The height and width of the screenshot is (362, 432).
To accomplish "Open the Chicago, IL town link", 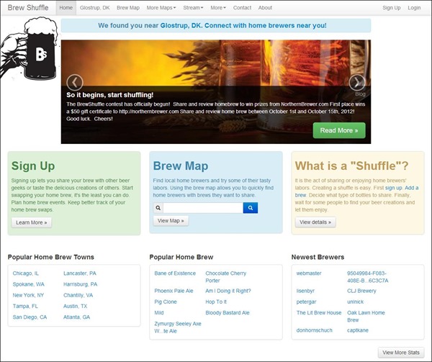I will point(26,273).
